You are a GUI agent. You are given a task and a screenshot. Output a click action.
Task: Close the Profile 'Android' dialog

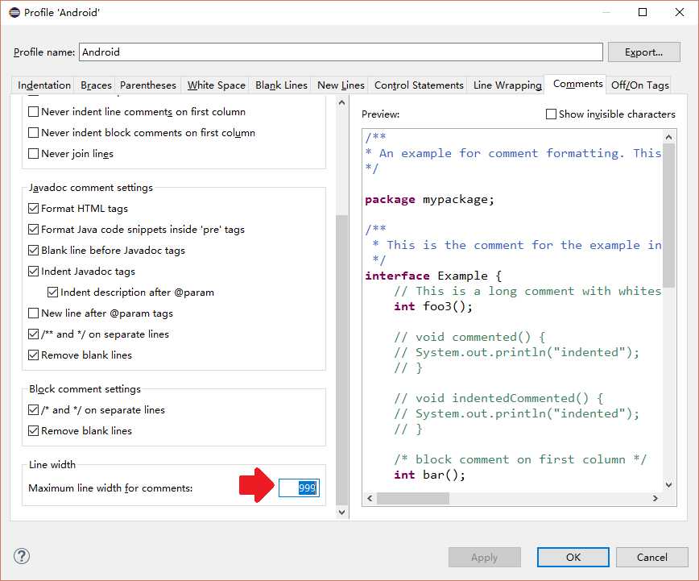pyautogui.click(x=680, y=13)
